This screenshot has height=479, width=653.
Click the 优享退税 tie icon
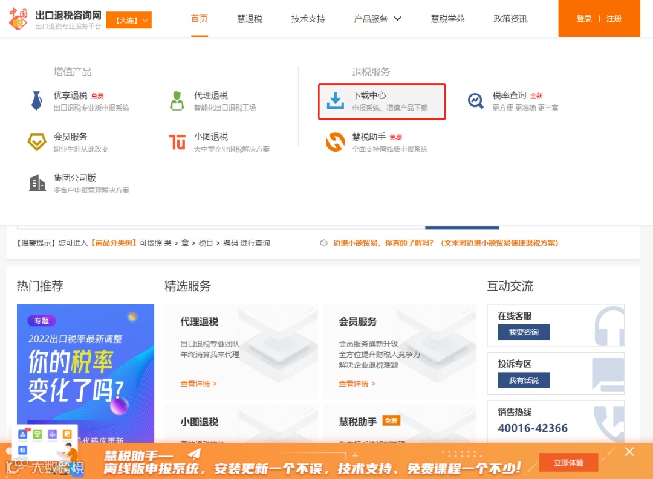coord(37,101)
